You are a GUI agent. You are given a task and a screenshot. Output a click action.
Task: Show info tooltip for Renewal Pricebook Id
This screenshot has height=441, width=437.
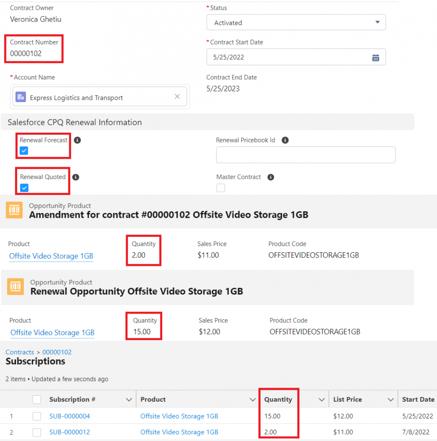coord(285,140)
